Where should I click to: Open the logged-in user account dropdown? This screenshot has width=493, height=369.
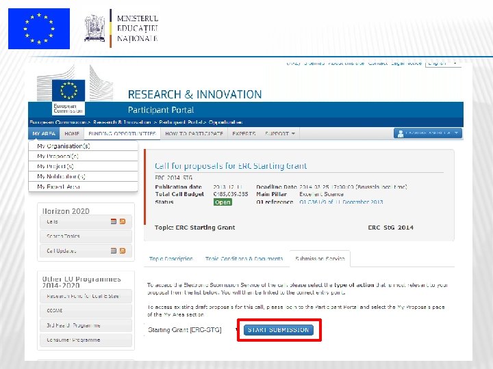[x=427, y=133]
